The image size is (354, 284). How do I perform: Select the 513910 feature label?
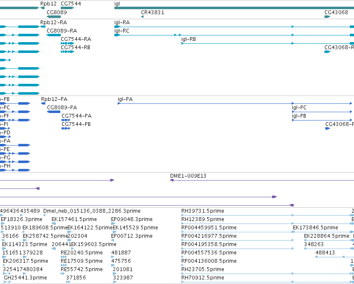(x=11, y=228)
